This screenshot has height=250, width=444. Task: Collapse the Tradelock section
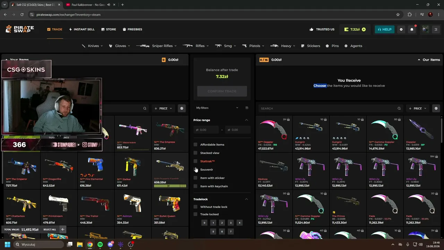click(246, 199)
